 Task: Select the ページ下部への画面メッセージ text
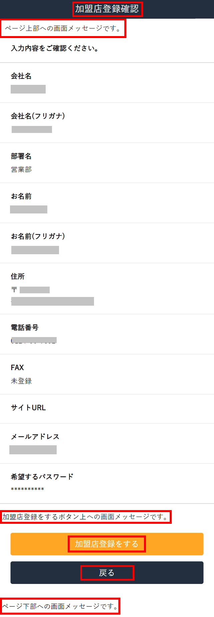60,606
